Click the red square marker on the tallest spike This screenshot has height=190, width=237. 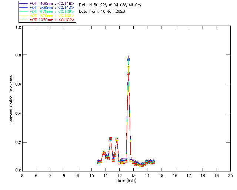click(x=128, y=73)
